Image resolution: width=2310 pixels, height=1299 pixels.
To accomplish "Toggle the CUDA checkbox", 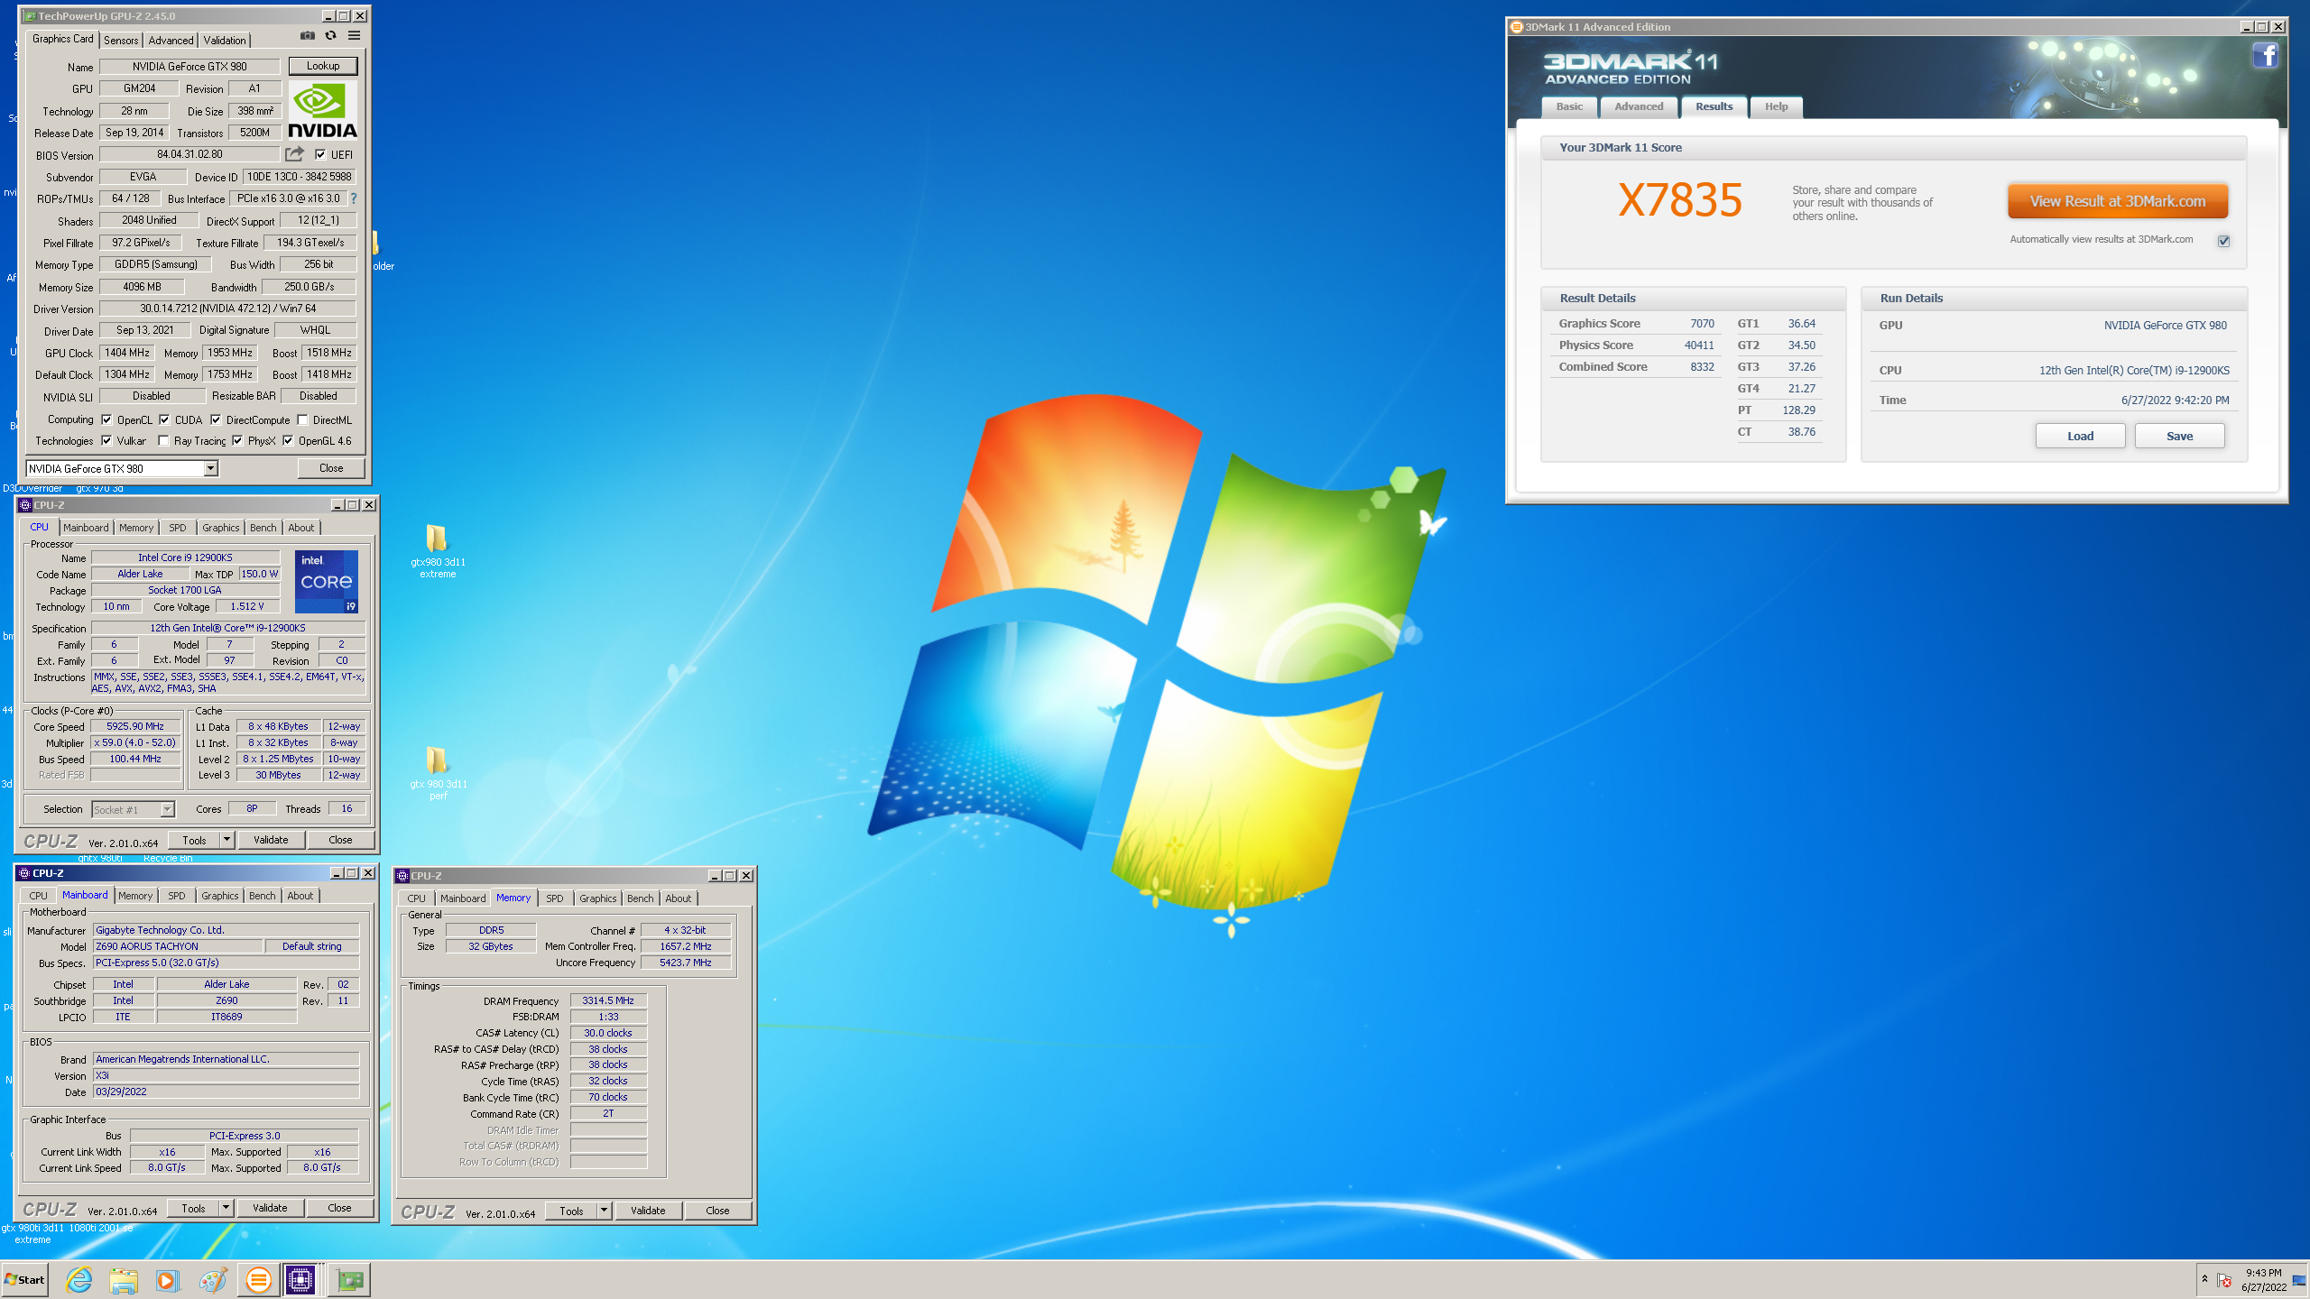I will [164, 419].
